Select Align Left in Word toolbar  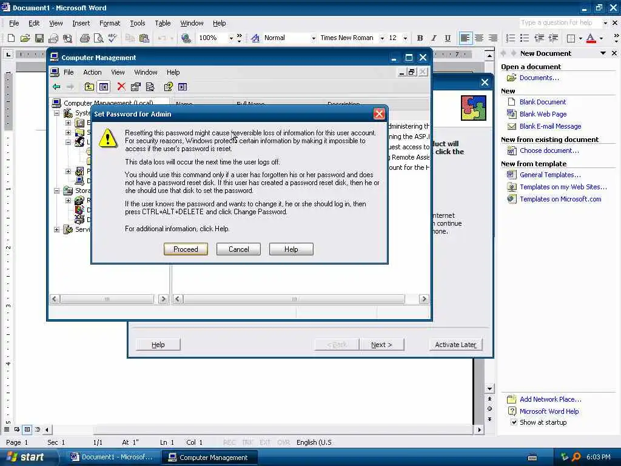point(465,38)
